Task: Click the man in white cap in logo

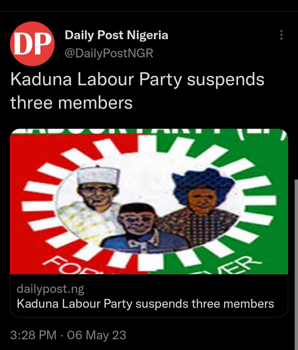Action: coord(94,202)
